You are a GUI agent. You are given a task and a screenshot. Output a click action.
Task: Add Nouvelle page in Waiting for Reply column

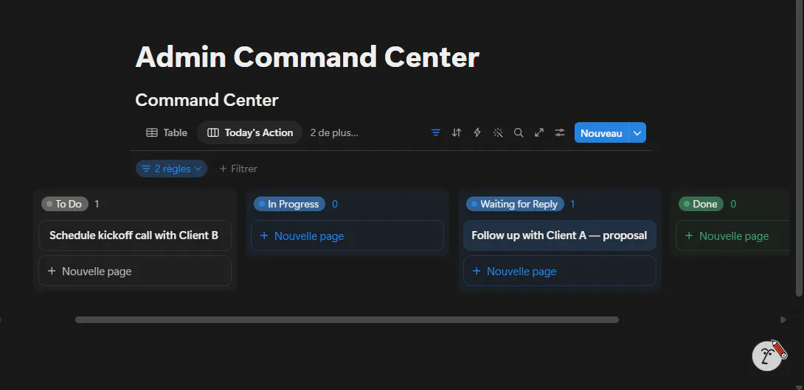click(559, 271)
